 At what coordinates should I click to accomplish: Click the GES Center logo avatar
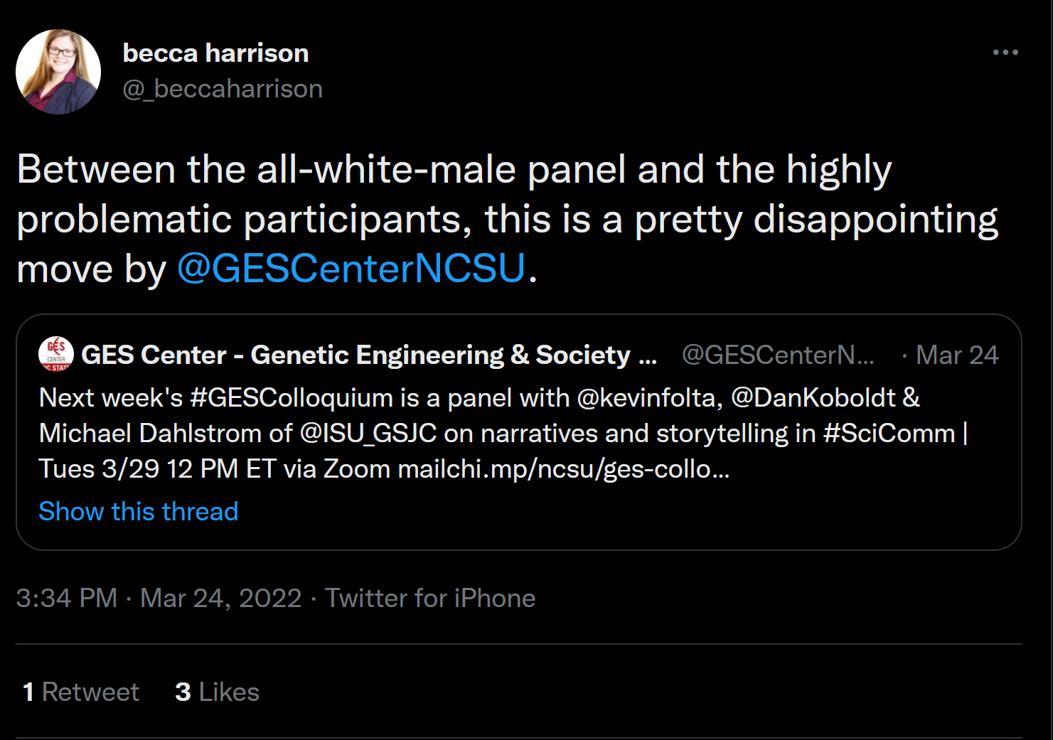coord(56,354)
